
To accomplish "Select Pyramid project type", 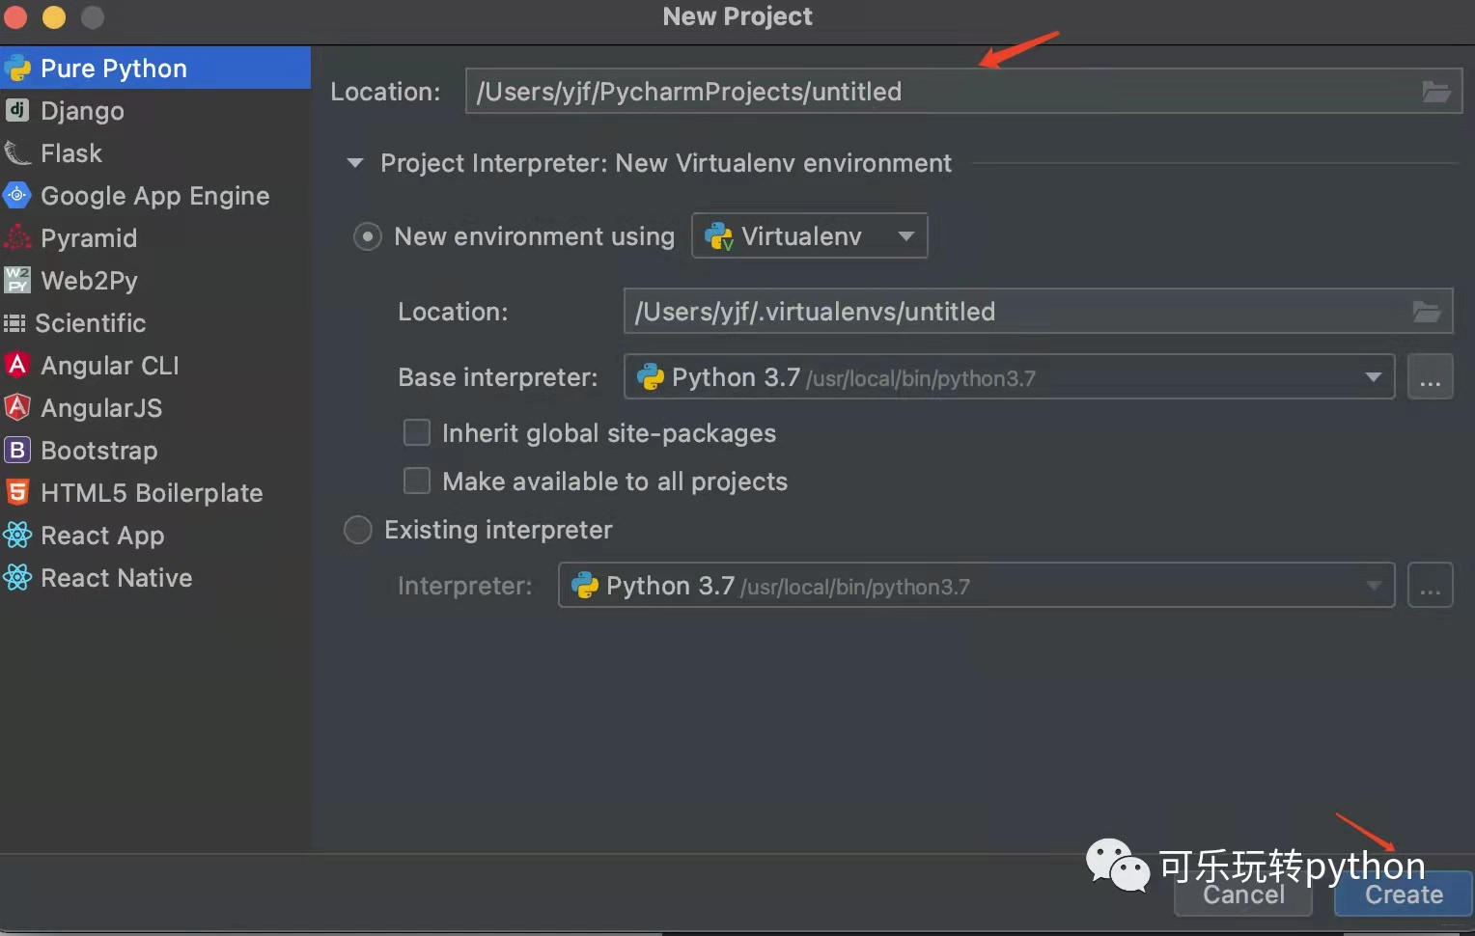I will click(x=154, y=238).
